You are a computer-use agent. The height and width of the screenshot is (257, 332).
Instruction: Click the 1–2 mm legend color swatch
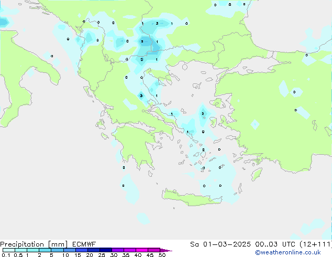[33, 250]
